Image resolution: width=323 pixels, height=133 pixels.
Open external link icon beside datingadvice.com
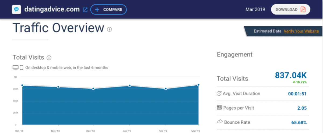[85, 10]
